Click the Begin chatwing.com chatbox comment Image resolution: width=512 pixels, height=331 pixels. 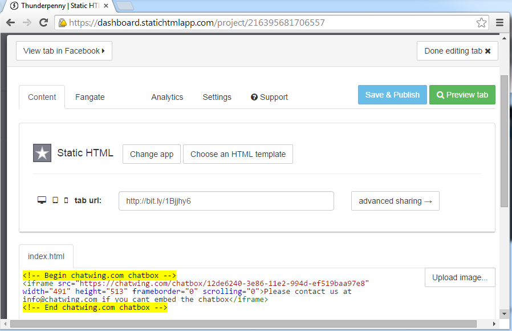tap(99, 275)
